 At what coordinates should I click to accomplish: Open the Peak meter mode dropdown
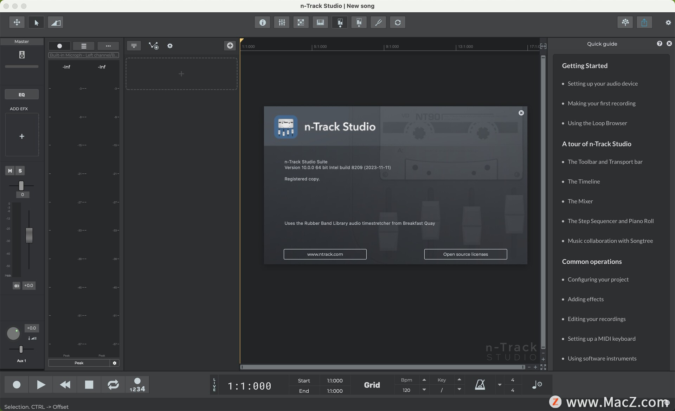(79, 363)
